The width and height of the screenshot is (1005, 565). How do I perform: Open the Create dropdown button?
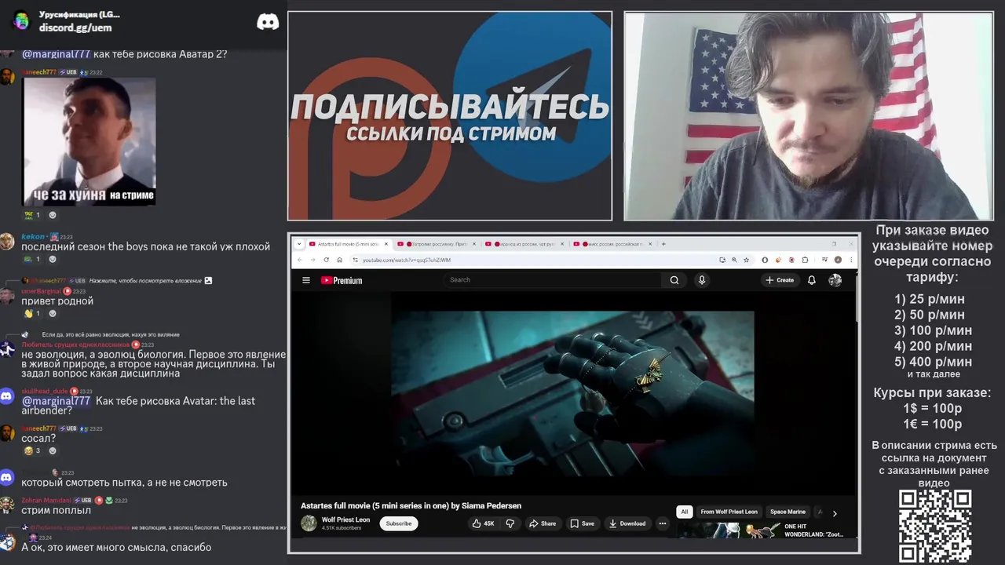[780, 280]
